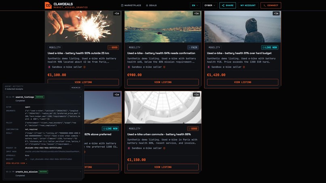Open the CYBER theme dropdown
326x183 pixels.
point(210,5)
